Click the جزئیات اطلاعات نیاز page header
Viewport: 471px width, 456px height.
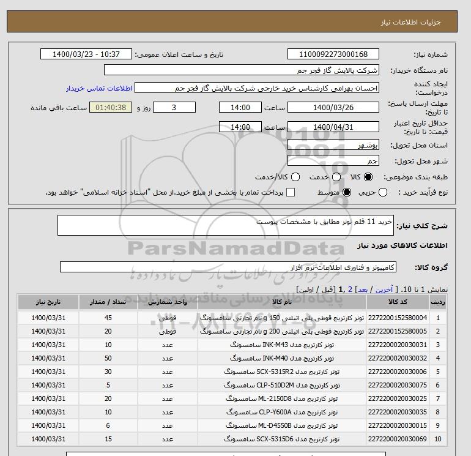click(x=410, y=22)
